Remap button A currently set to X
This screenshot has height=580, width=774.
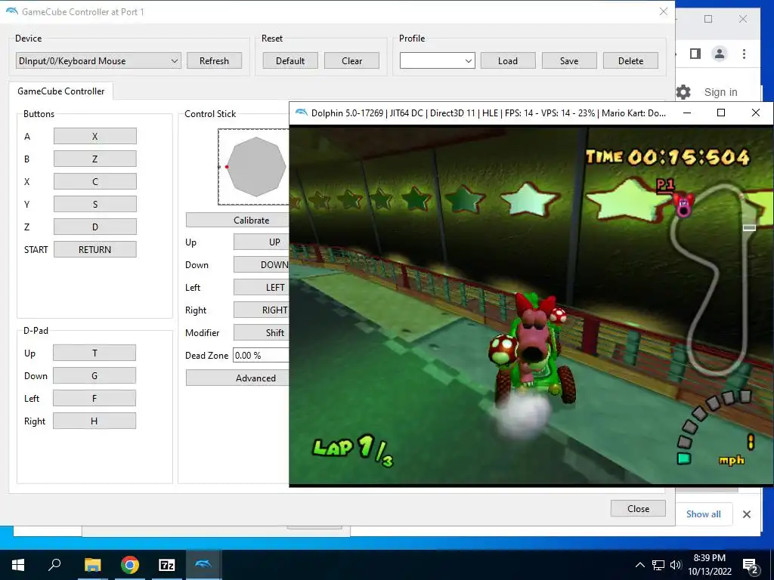click(94, 136)
